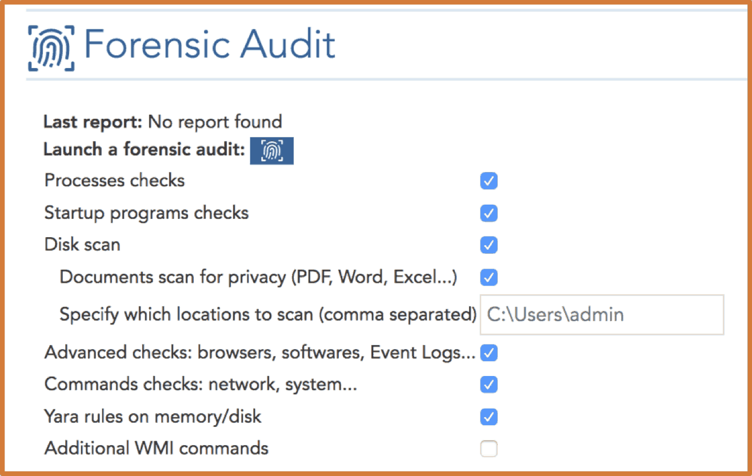Viewport: 752px width, 476px height.
Task: Click the 'Commands checks: network, system' label text
Action: 201,385
